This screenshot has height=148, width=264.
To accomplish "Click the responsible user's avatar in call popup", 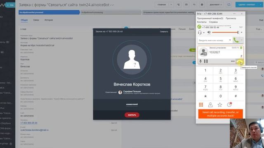I will point(120,92).
